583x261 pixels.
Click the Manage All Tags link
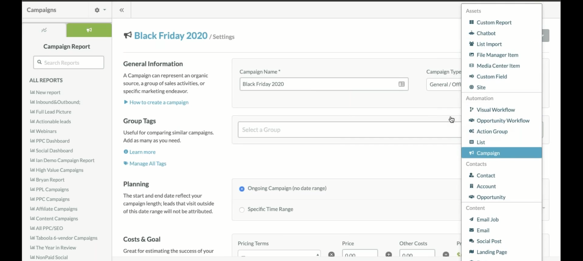[148, 163]
